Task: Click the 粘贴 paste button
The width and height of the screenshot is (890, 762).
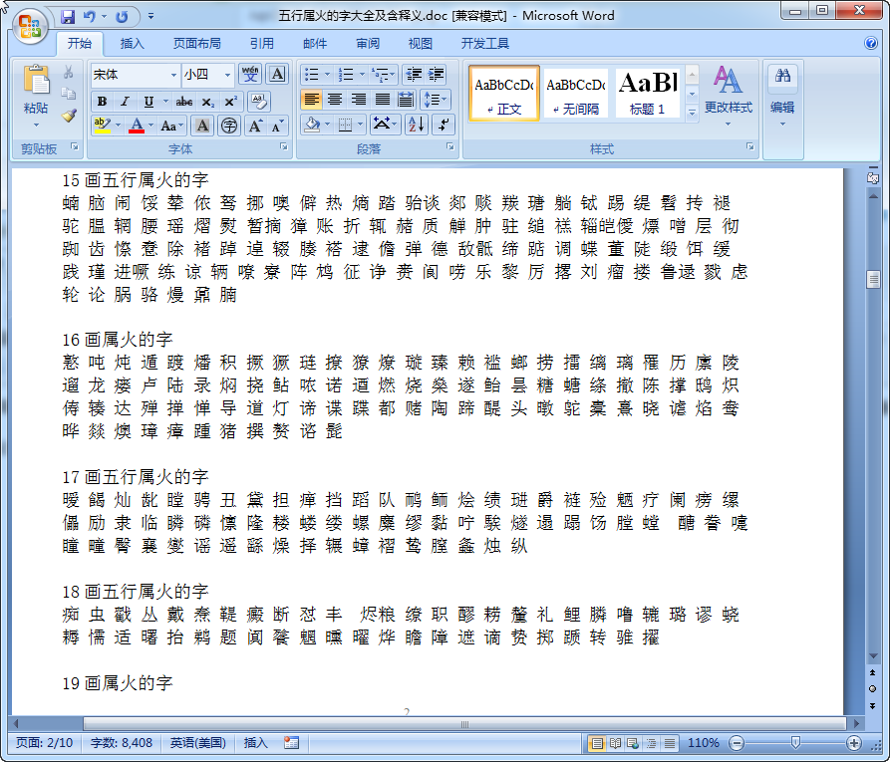Action: coord(36,95)
